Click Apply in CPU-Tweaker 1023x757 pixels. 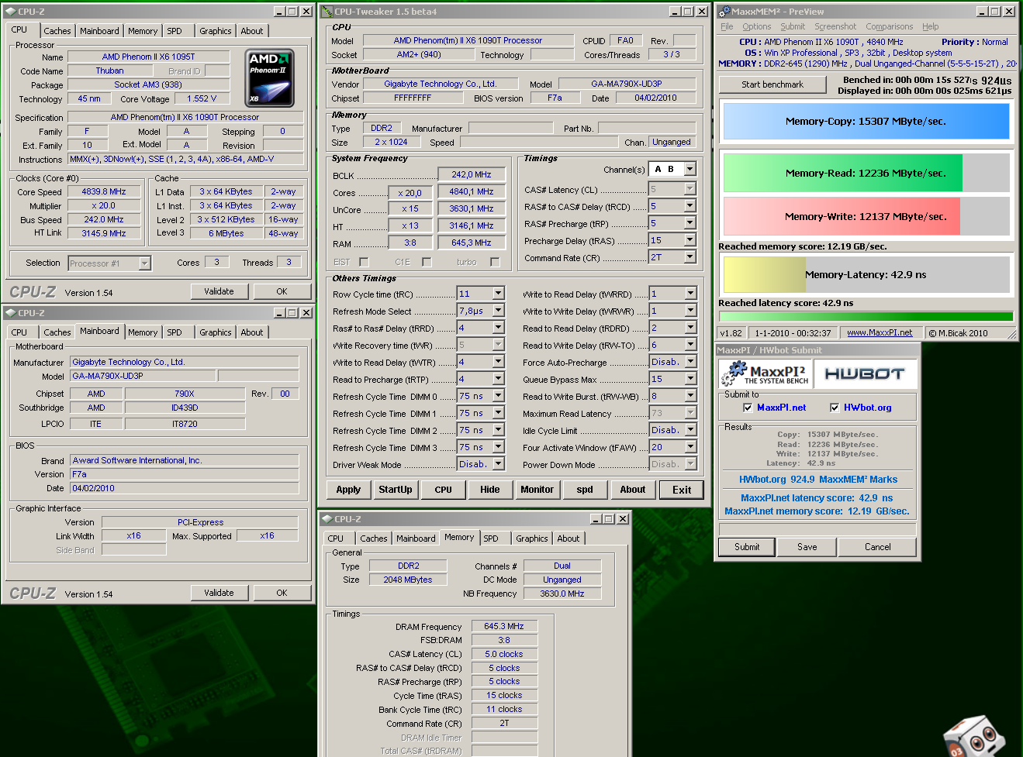point(348,490)
